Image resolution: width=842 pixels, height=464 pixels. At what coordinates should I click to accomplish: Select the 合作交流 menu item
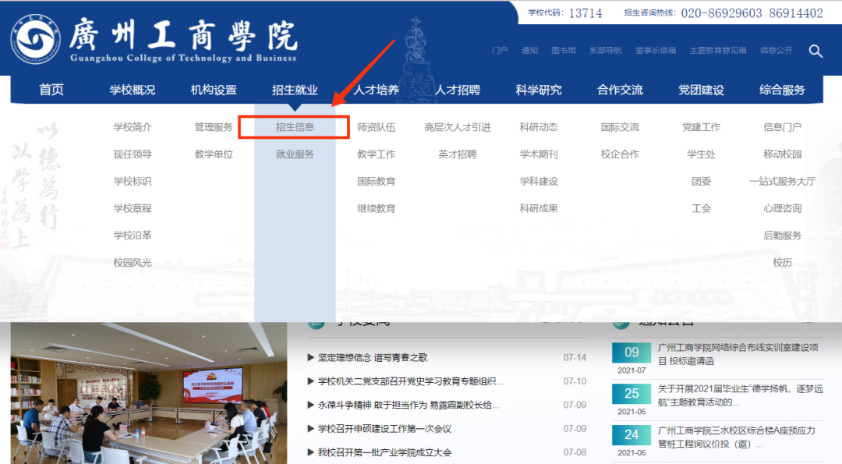620,90
